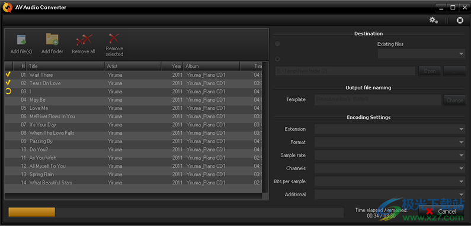471x227 pixels.
Task: Sort list by the # column header
Action: click(x=20, y=66)
